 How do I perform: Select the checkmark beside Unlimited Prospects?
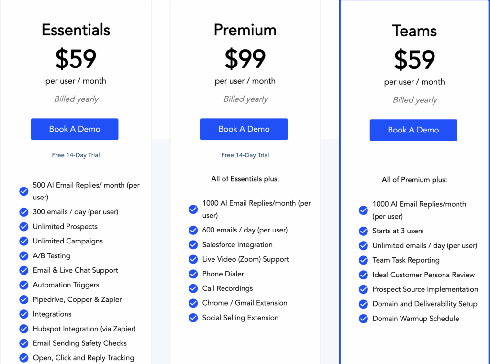[x=24, y=227]
